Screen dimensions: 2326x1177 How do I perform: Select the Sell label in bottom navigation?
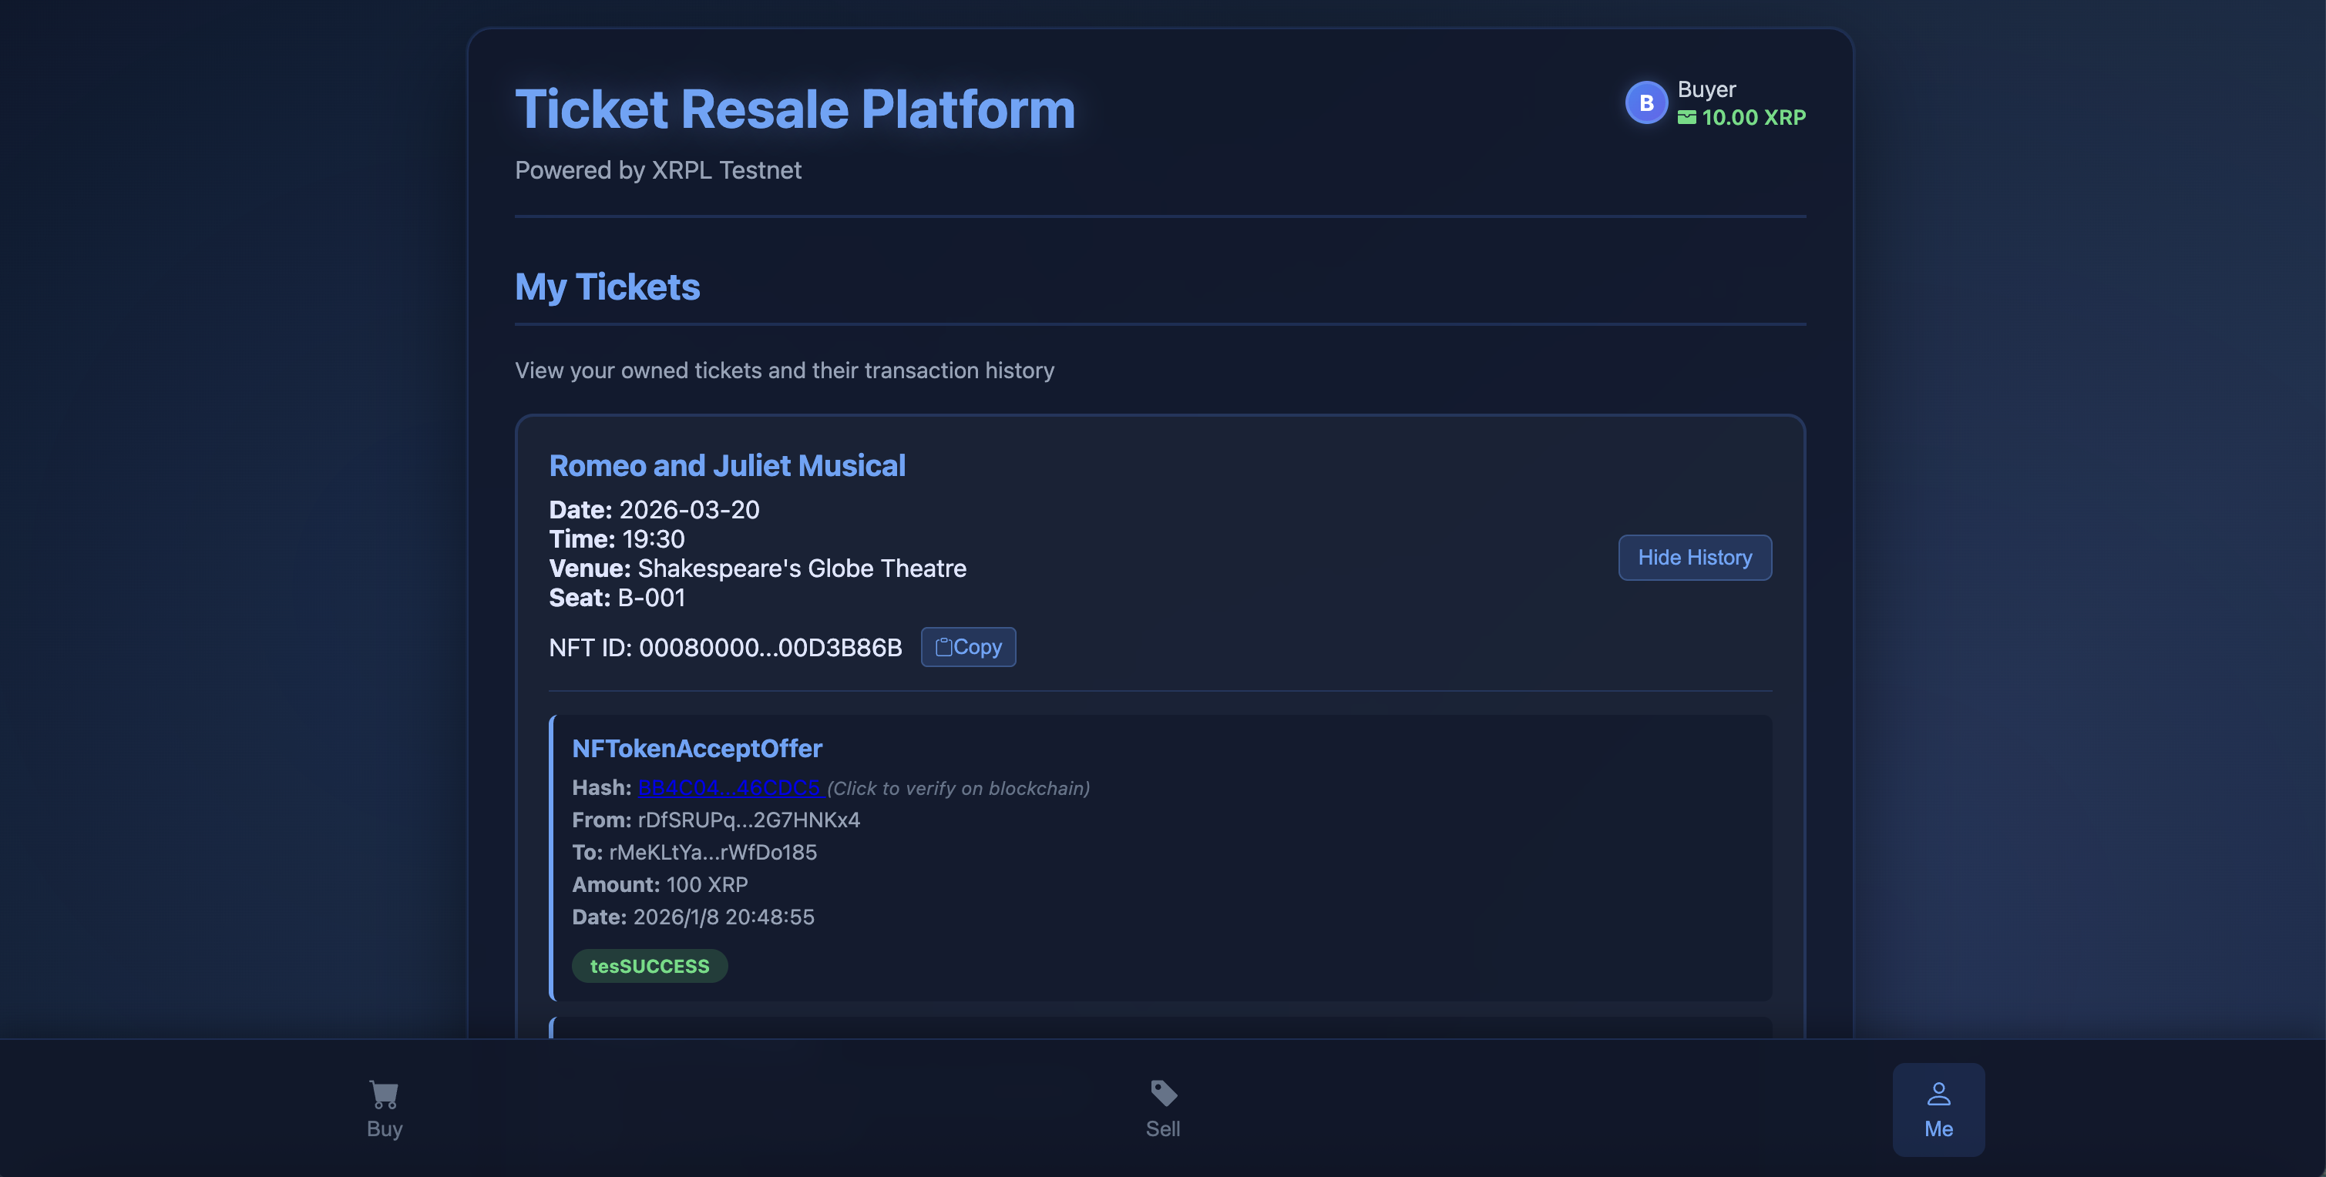coord(1162,1129)
